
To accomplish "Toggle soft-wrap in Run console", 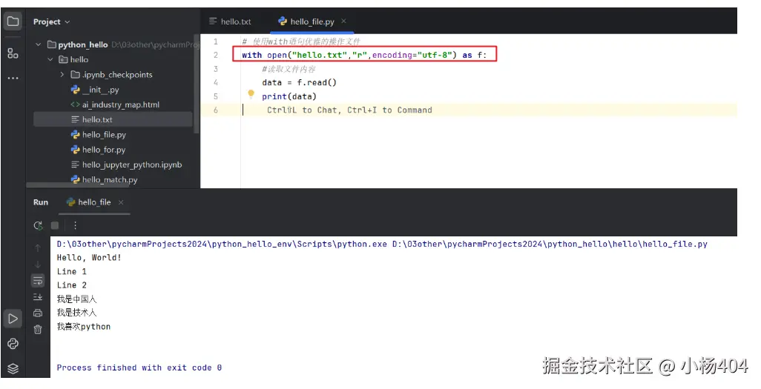I will 38,280.
